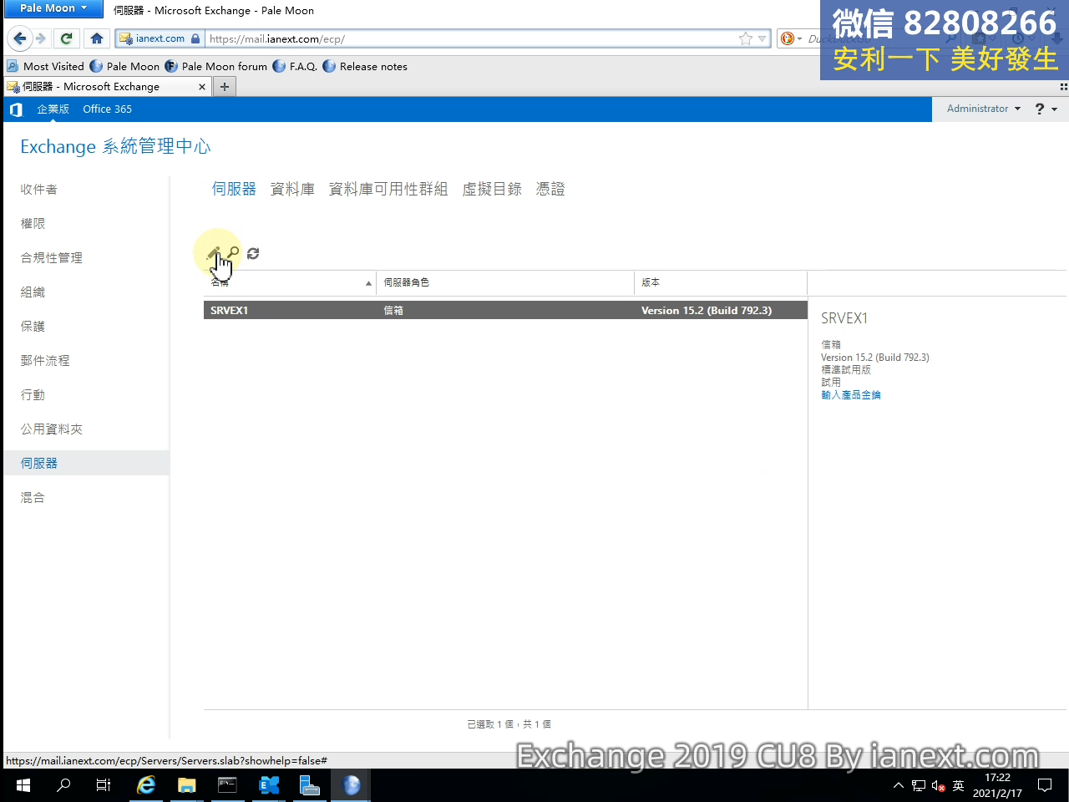Launch Internet Explorer from the taskbar
The image size is (1069, 802).
146,785
